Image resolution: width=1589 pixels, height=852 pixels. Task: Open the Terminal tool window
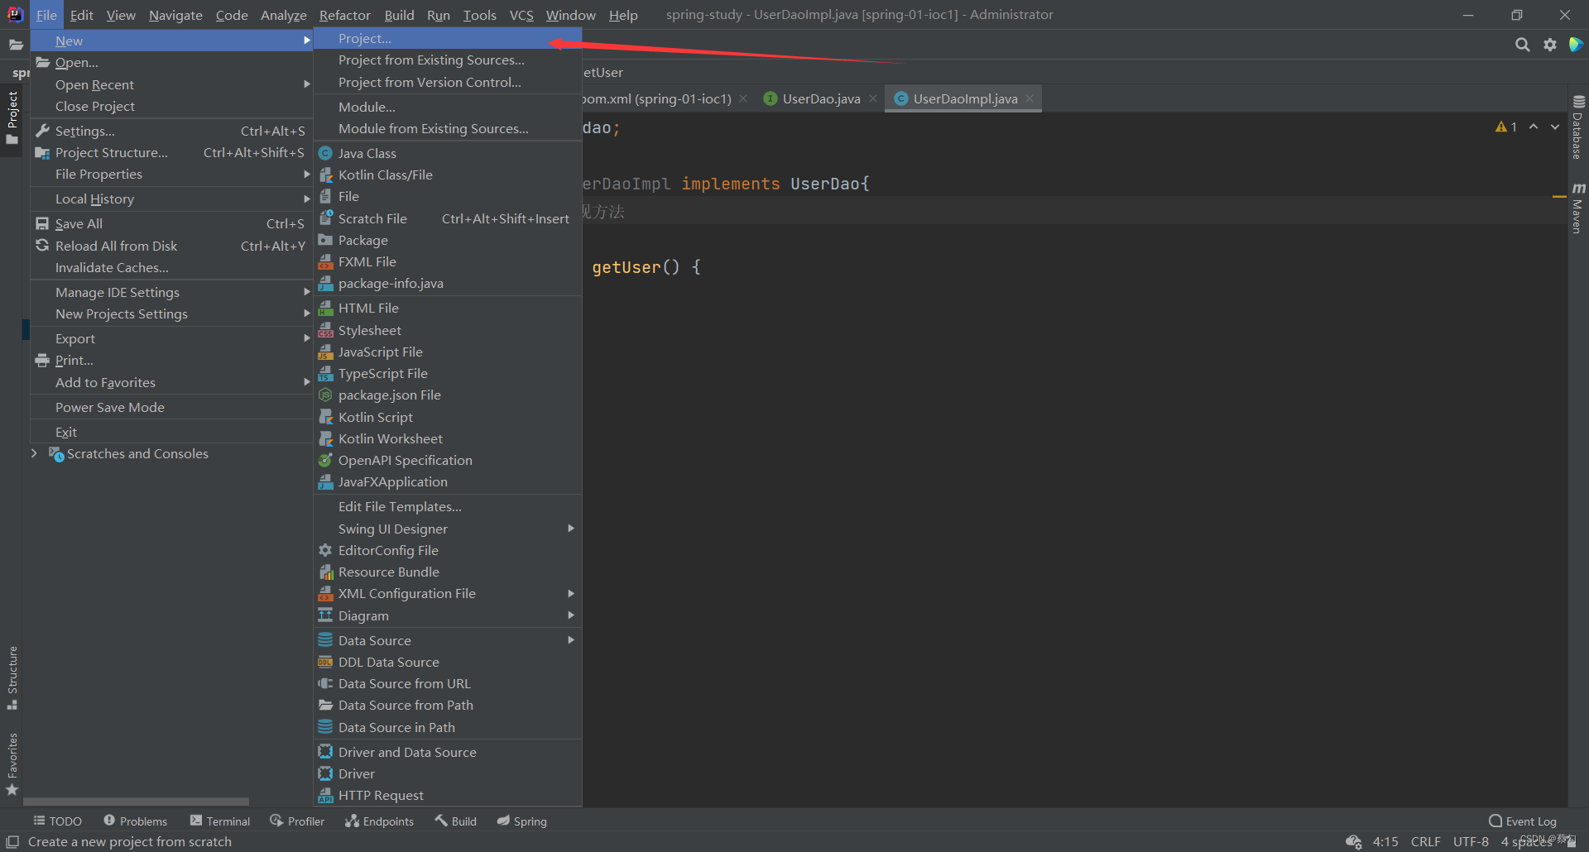[x=220, y=821]
